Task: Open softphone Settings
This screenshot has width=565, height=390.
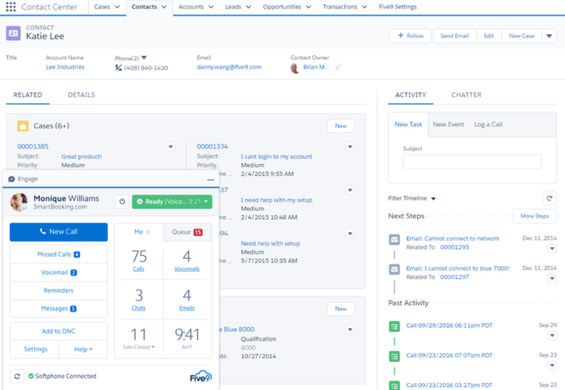Action: point(35,349)
